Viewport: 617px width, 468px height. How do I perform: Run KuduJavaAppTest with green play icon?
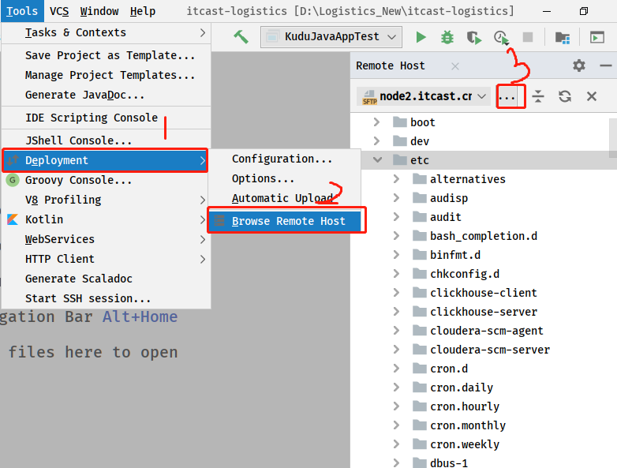(x=421, y=37)
